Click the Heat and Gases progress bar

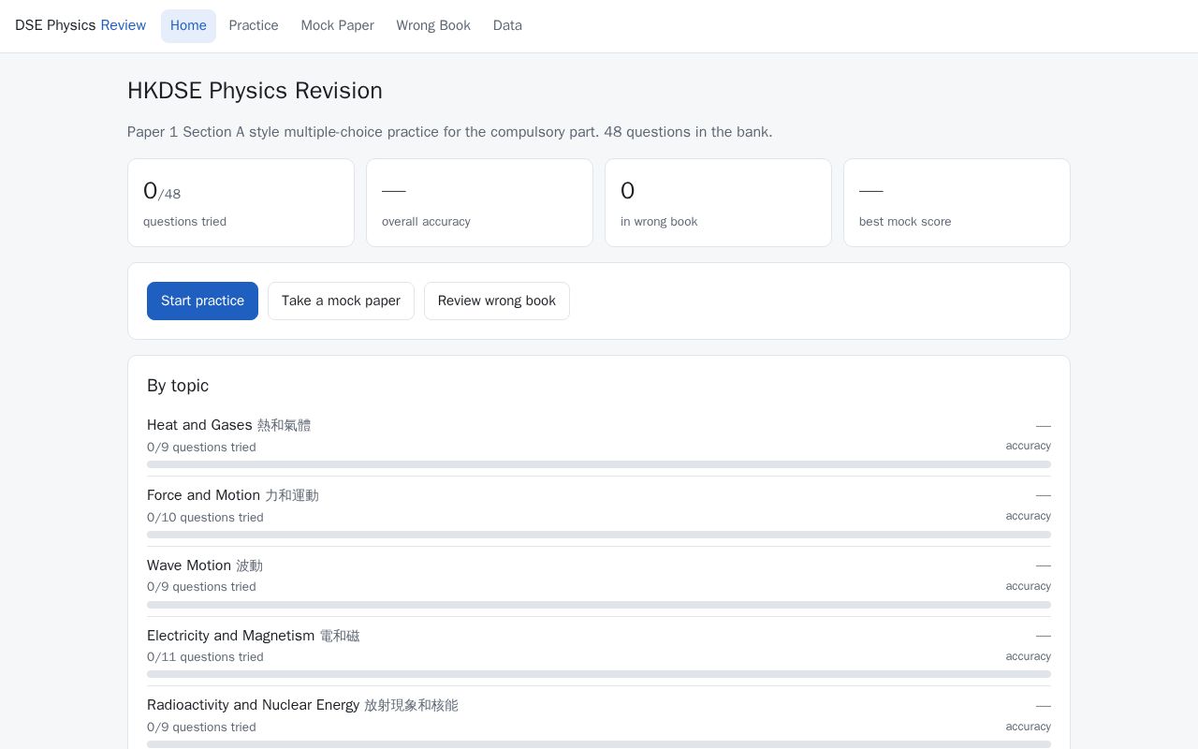pyautogui.click(x=599, y=464)
